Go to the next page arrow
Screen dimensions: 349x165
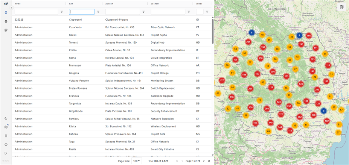(204, 161)
